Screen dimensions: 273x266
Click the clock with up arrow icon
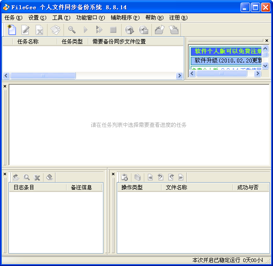click(130, 30)
